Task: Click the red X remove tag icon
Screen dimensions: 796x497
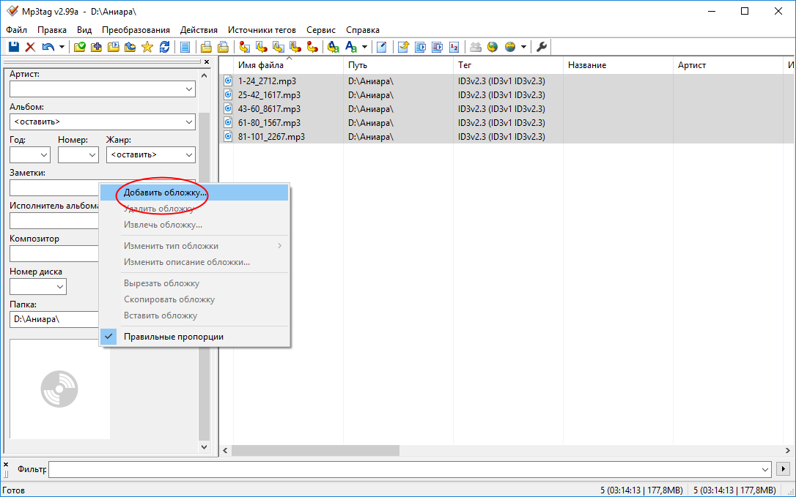Action: point(31,47)
